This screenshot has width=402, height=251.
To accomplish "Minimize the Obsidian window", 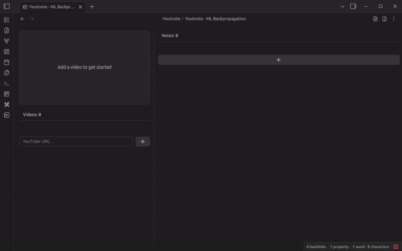I will [366, 6].
